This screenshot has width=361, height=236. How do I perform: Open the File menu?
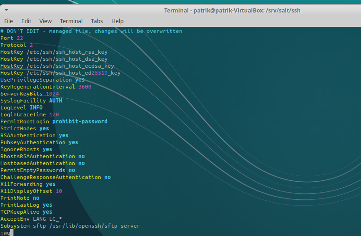point(8,21)
